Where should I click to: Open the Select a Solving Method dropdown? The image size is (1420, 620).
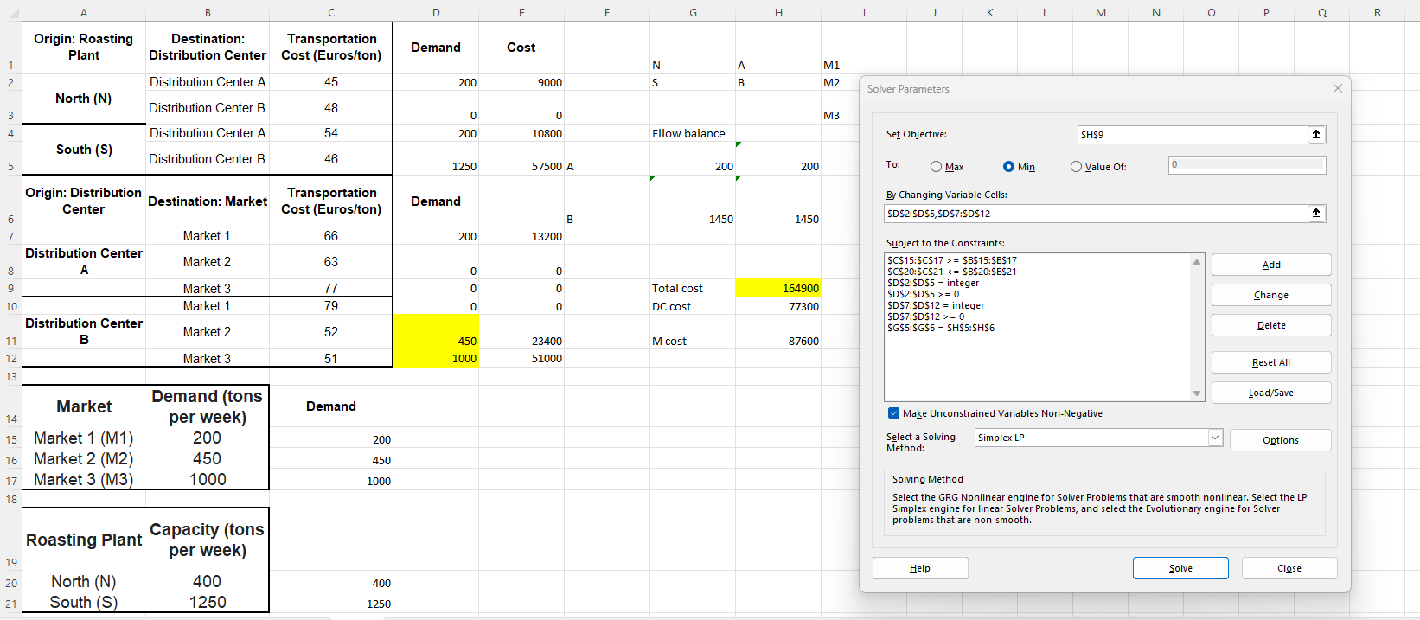[x=1215, y=438]
